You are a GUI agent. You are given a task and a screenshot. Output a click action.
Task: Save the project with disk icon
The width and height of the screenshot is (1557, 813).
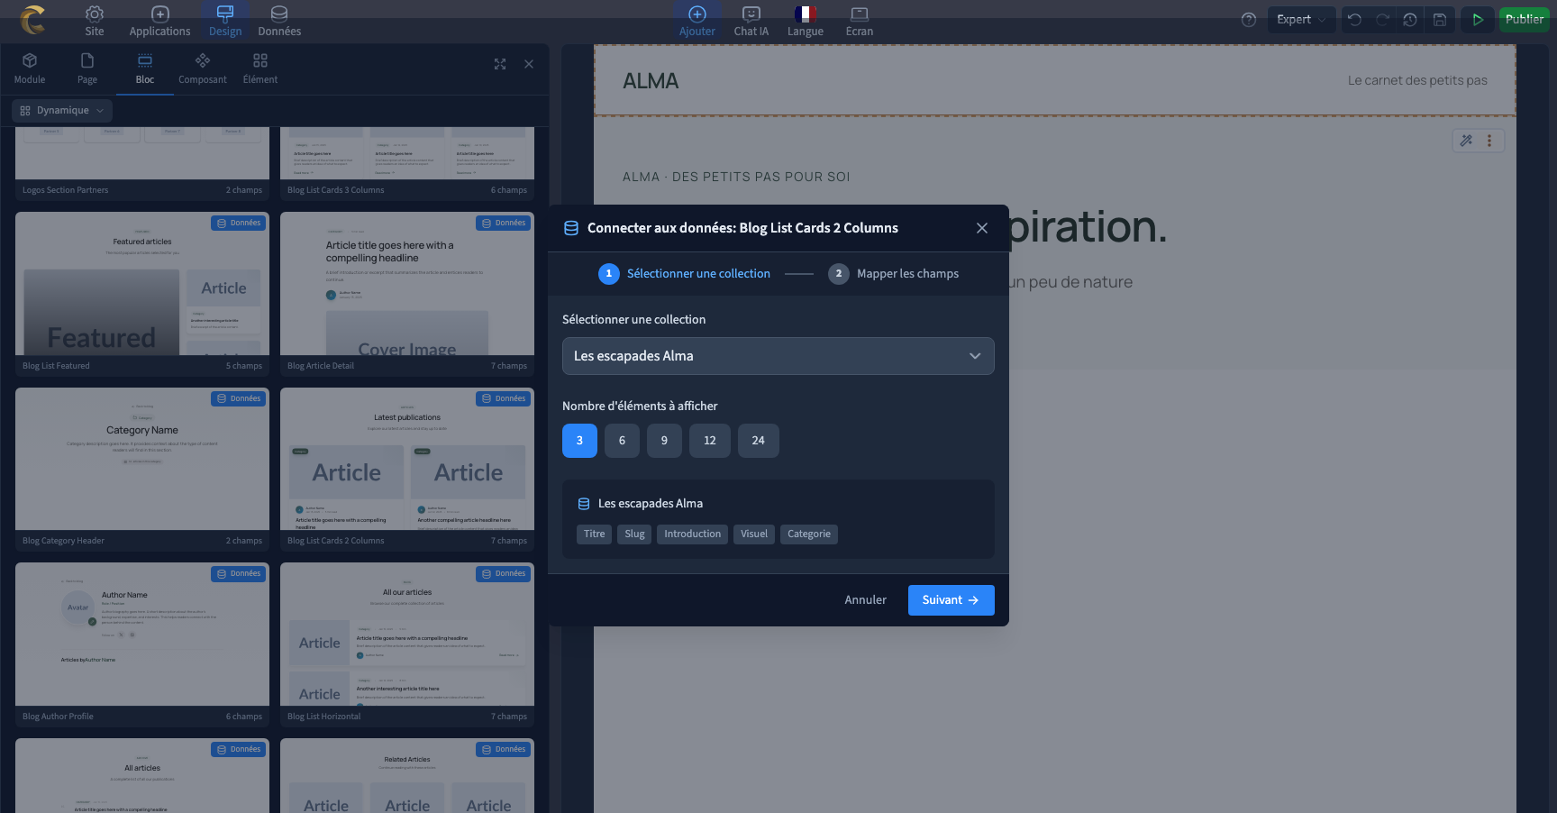1440,20
